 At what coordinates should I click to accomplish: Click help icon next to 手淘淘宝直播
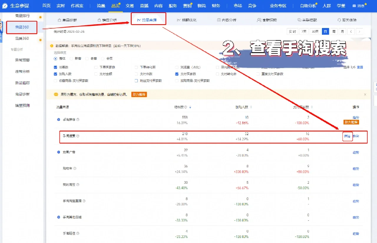click(84, 201)
